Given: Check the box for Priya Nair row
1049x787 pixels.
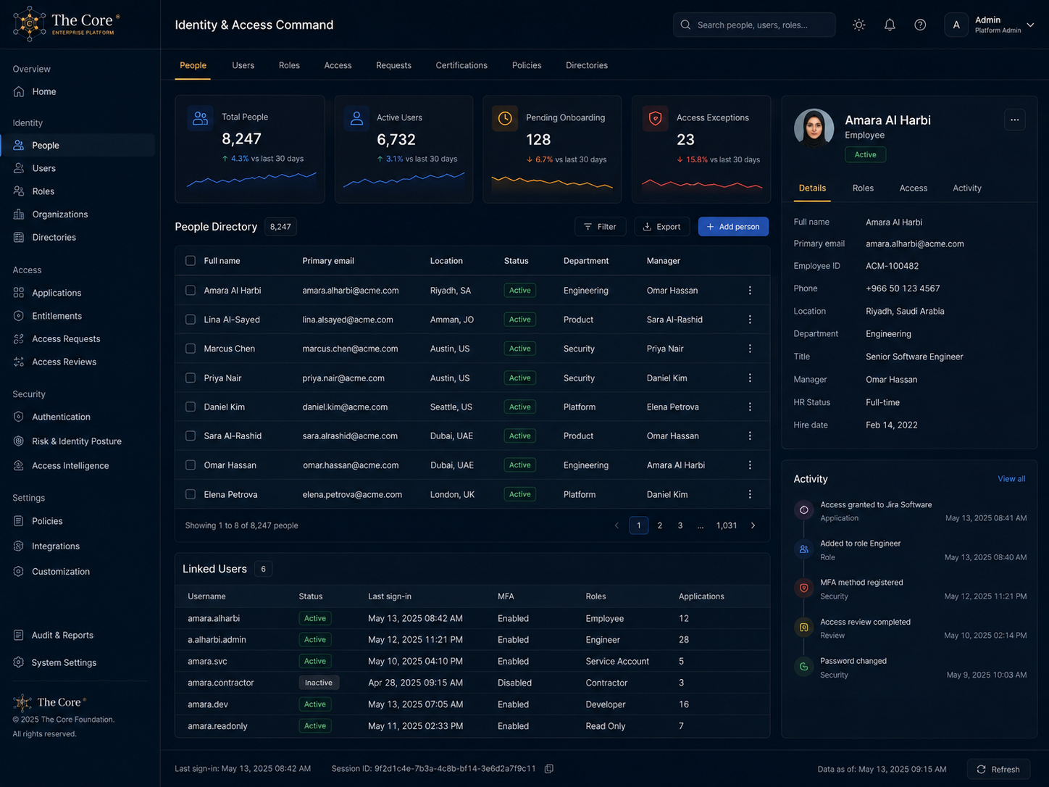Looking at the screenshot, I should (x=191, y=378).
